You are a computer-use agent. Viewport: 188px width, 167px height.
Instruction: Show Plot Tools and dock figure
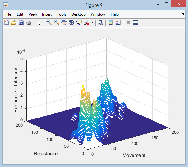(135, 22)
